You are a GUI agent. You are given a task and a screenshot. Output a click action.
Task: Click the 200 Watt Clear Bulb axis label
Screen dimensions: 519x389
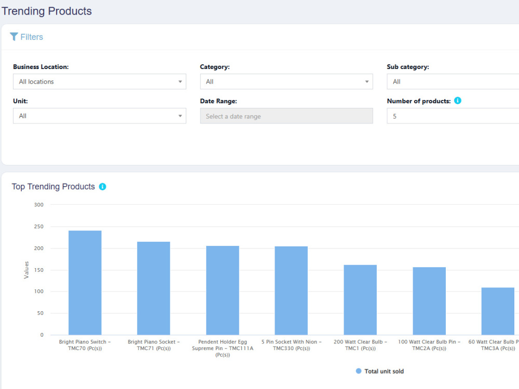(x=360, y=345)
